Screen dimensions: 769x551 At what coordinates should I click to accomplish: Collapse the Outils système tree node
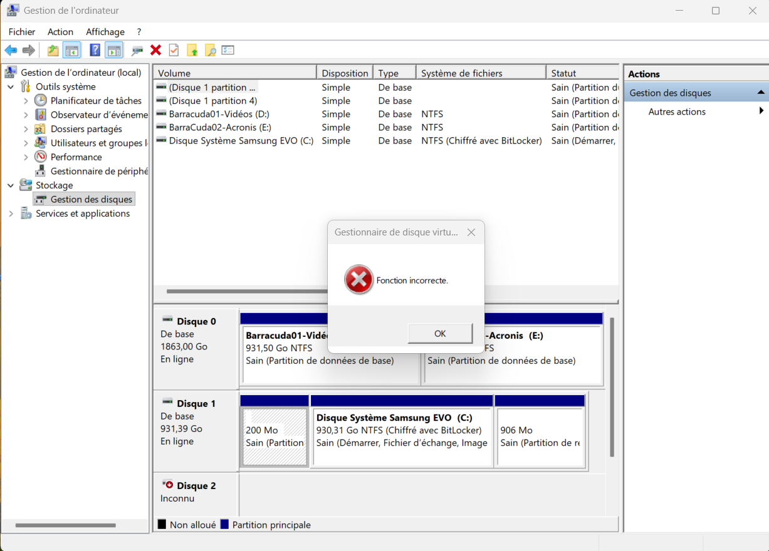click(11, 86)
